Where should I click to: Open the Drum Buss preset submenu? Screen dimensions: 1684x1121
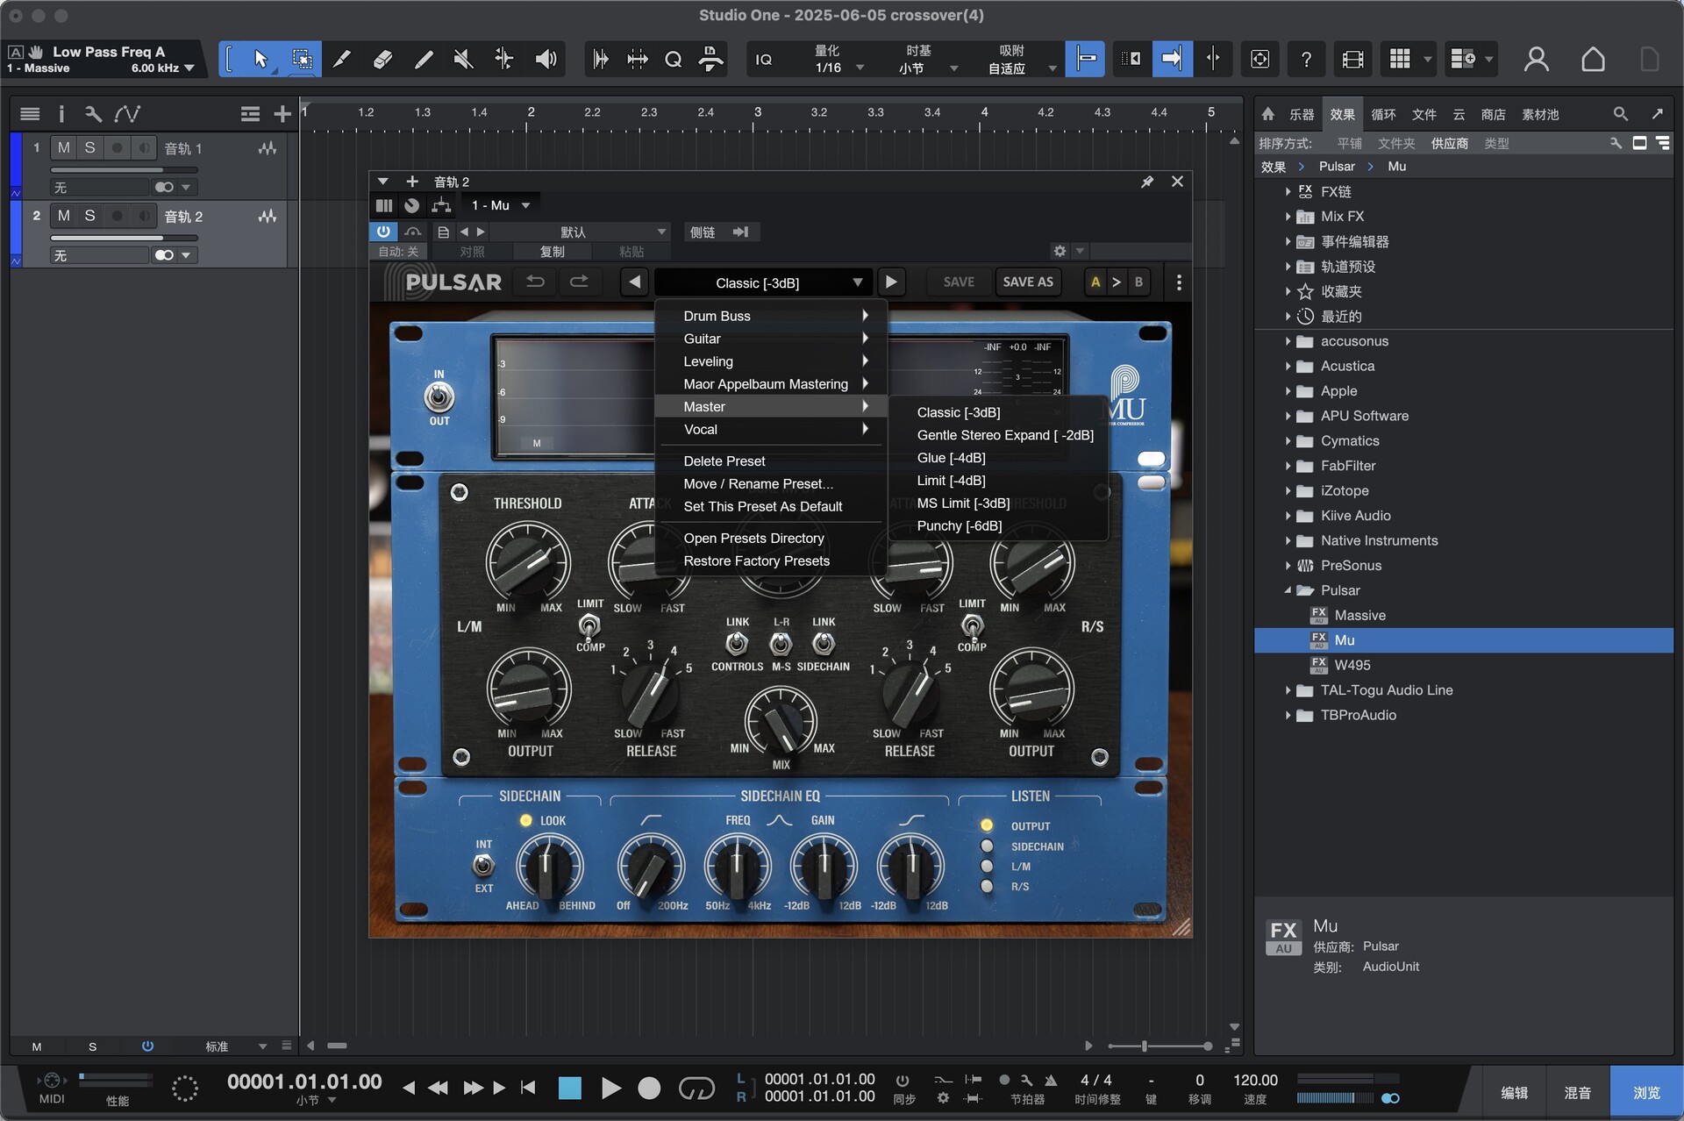coord(772,316)
